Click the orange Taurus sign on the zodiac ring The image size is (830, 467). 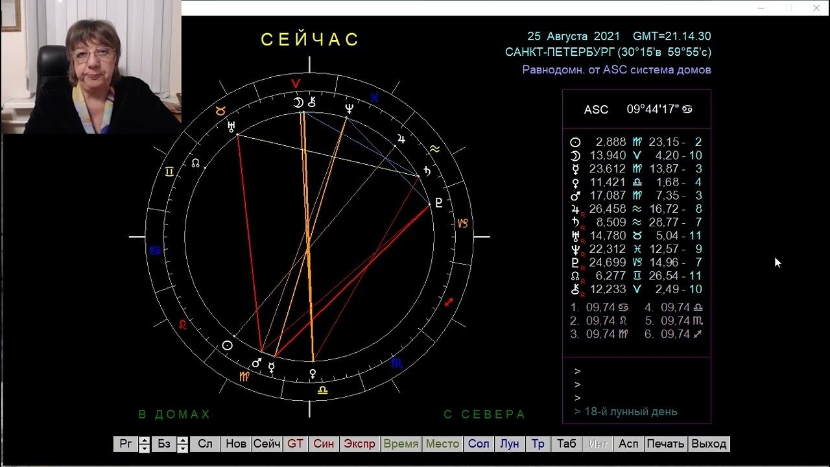219,111
